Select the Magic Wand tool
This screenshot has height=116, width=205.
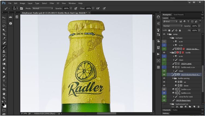[4, 30]
